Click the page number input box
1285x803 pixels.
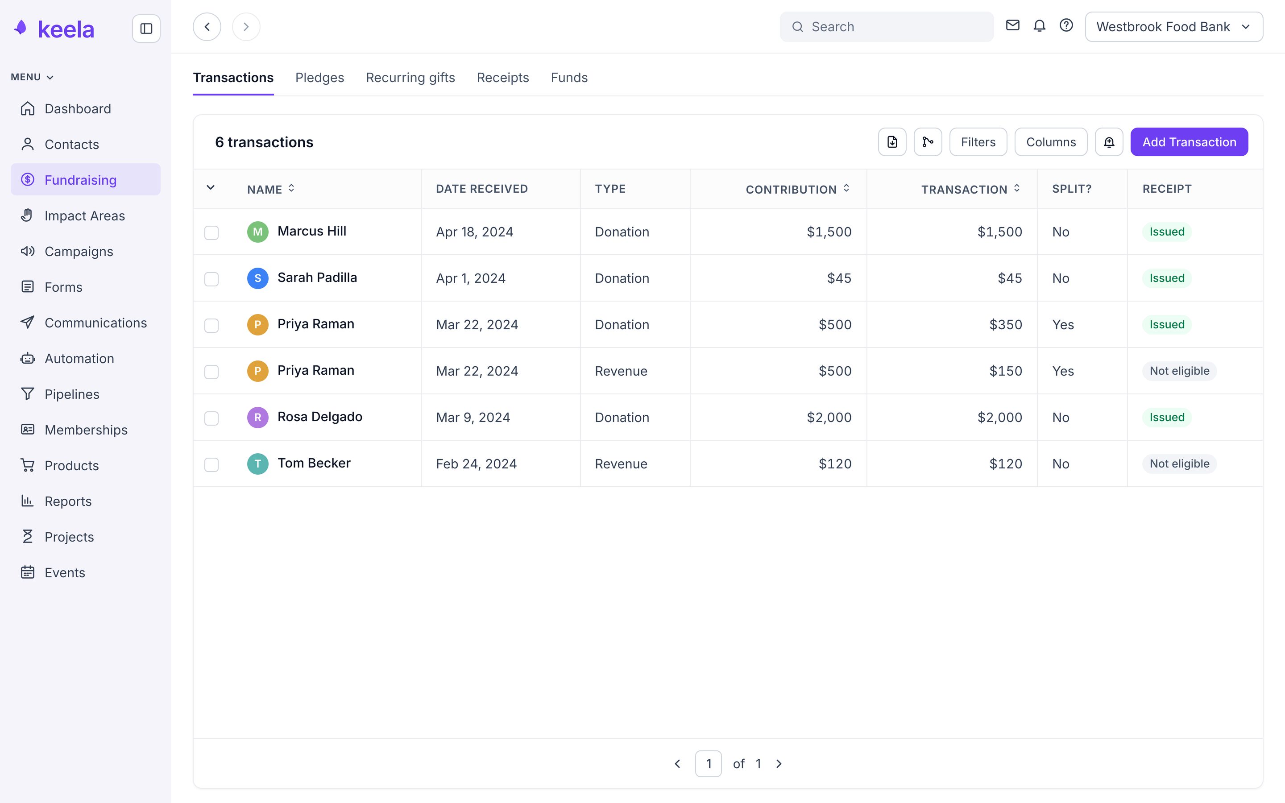pos(709,764)
